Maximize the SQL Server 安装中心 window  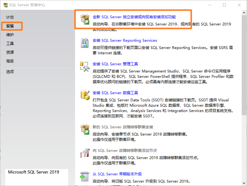(x=224, y=5)
